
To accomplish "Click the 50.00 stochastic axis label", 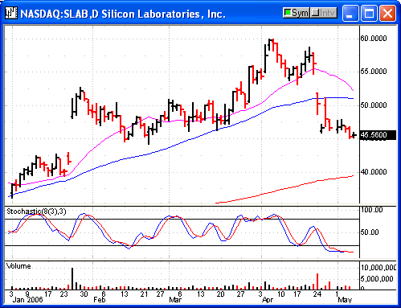I will 370,232.
